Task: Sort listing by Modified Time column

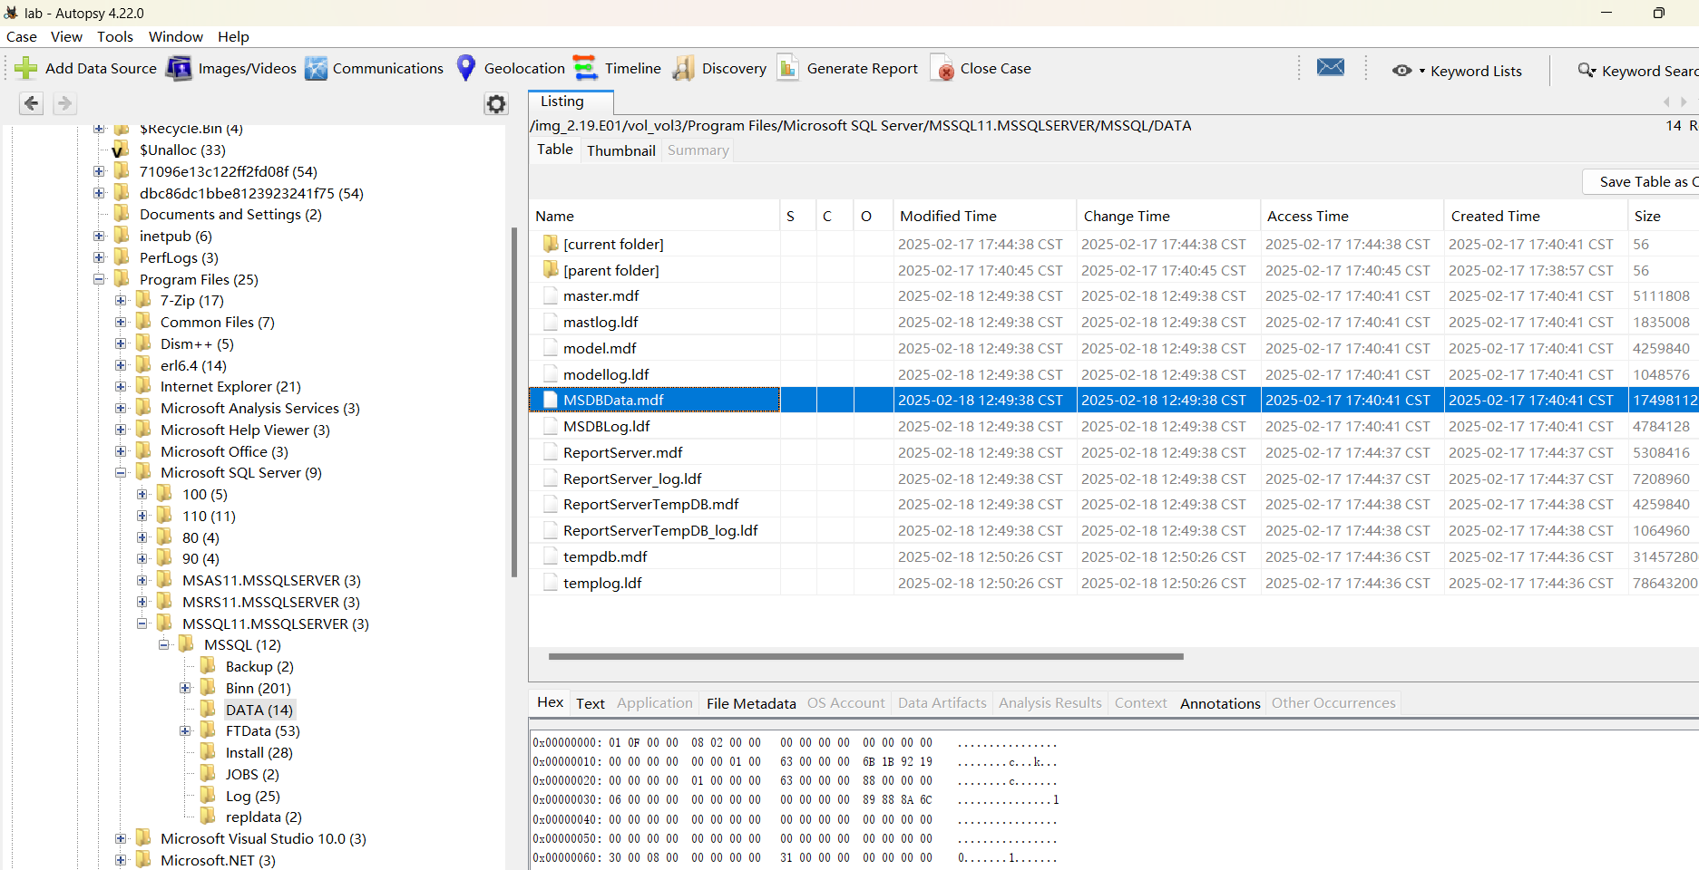Action: pos(984,216)
